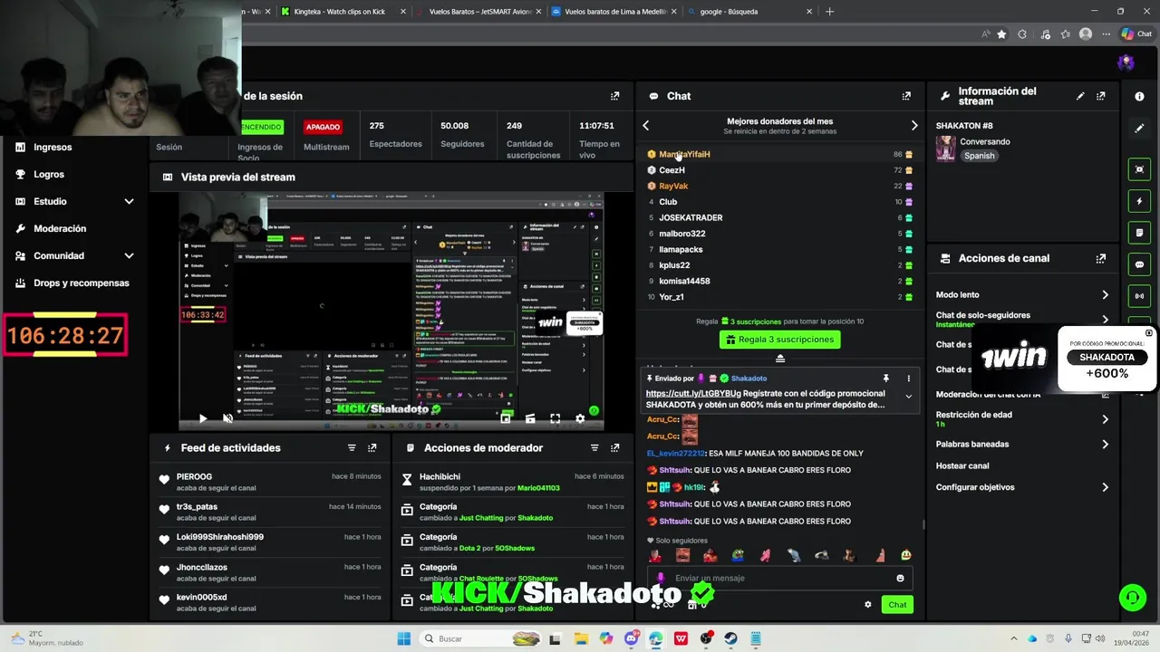This screenshot has width=1160, height=652.
Task: Play the stream preview
Action: [x=202, y=418]
